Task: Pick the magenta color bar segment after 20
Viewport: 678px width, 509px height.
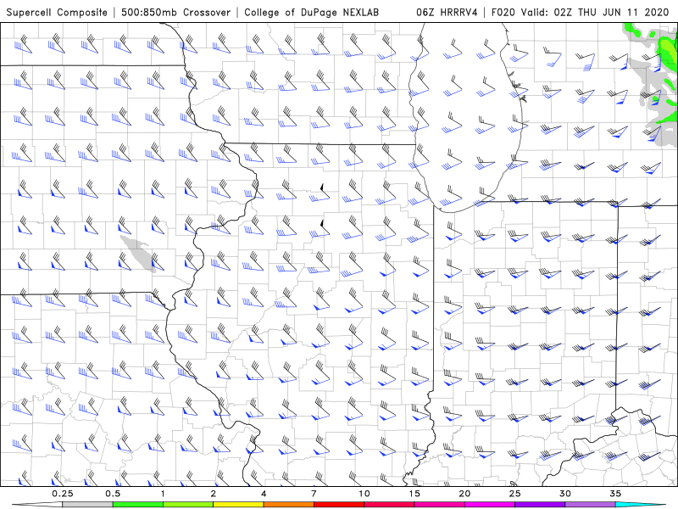Action: click(490, 505)
